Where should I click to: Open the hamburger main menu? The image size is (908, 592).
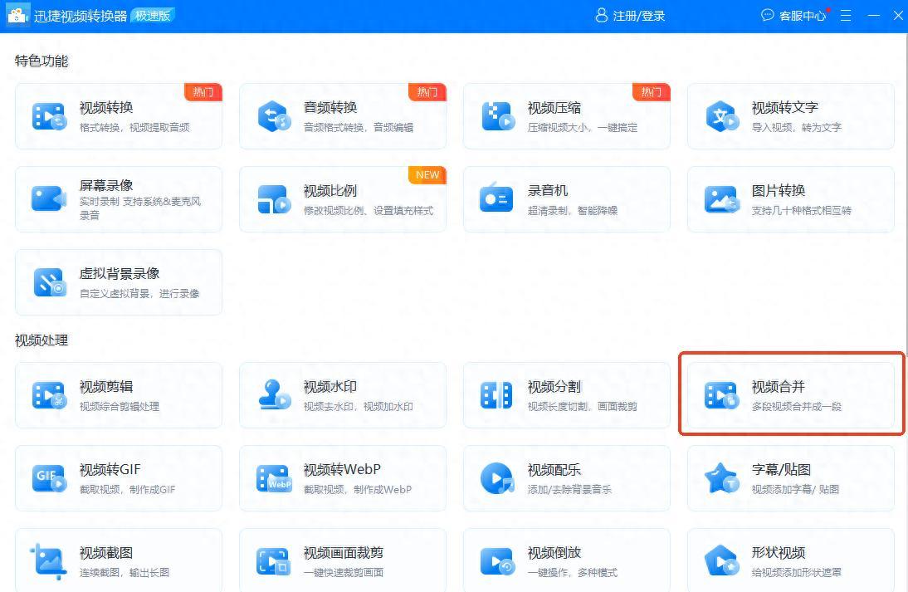click(x=846, y=16)
